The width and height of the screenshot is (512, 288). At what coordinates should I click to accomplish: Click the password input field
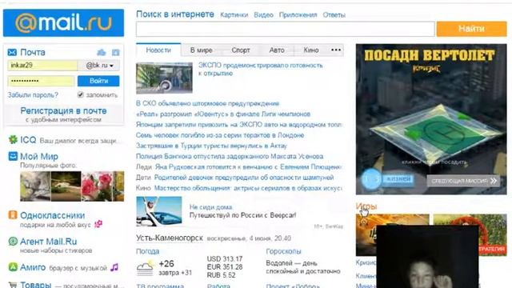tap(41, 81)
